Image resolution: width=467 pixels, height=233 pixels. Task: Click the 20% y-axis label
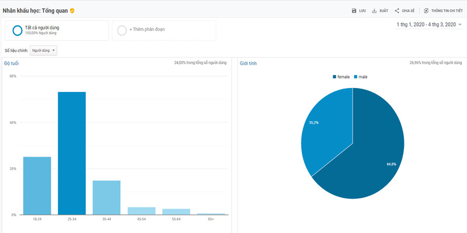coord(13,168)
